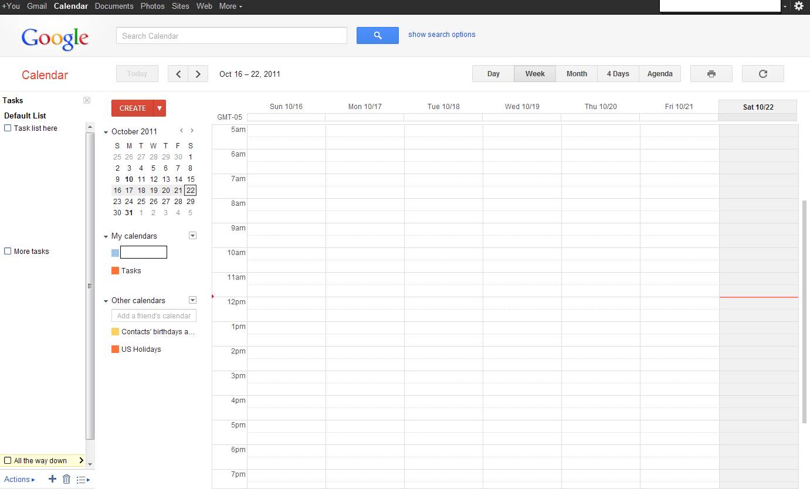
Task: Select day 22 in mini calendar
Action: click(190, 190)
